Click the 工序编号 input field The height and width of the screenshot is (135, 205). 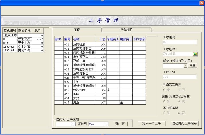pos(180,42)
